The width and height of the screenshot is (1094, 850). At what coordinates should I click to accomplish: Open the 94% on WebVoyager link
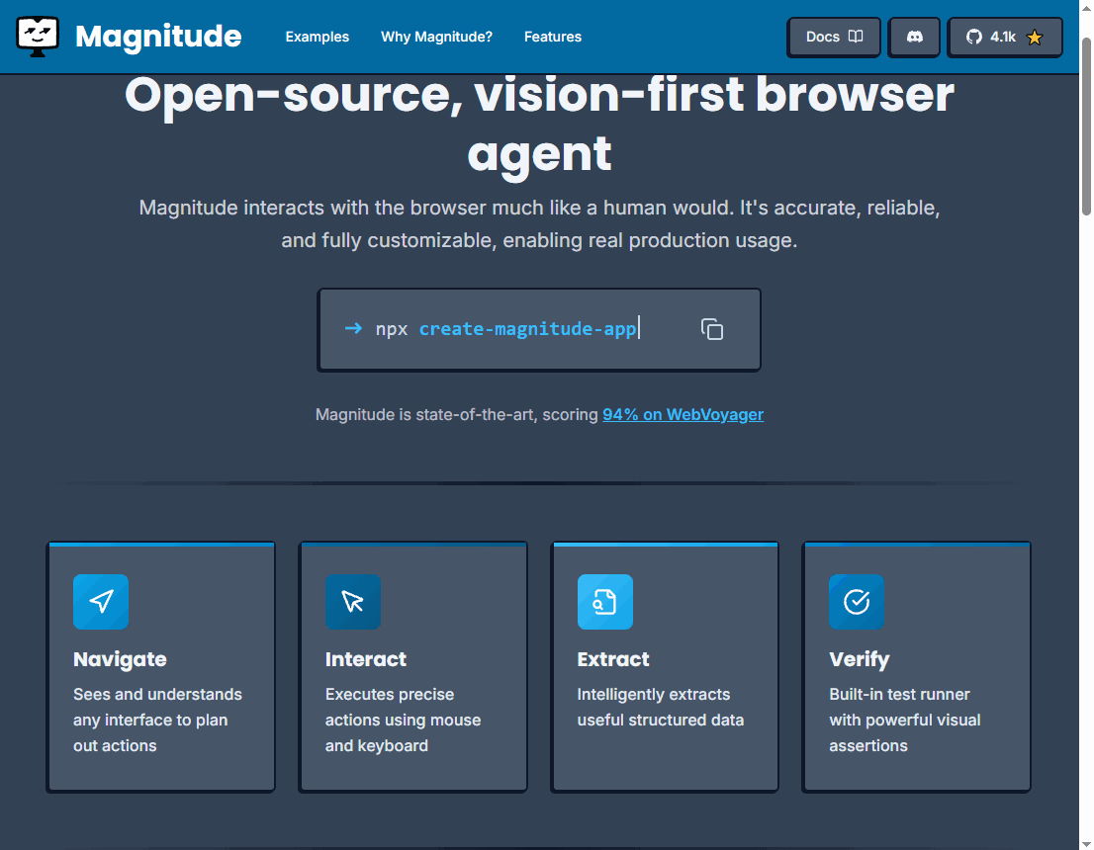[683, 414]
